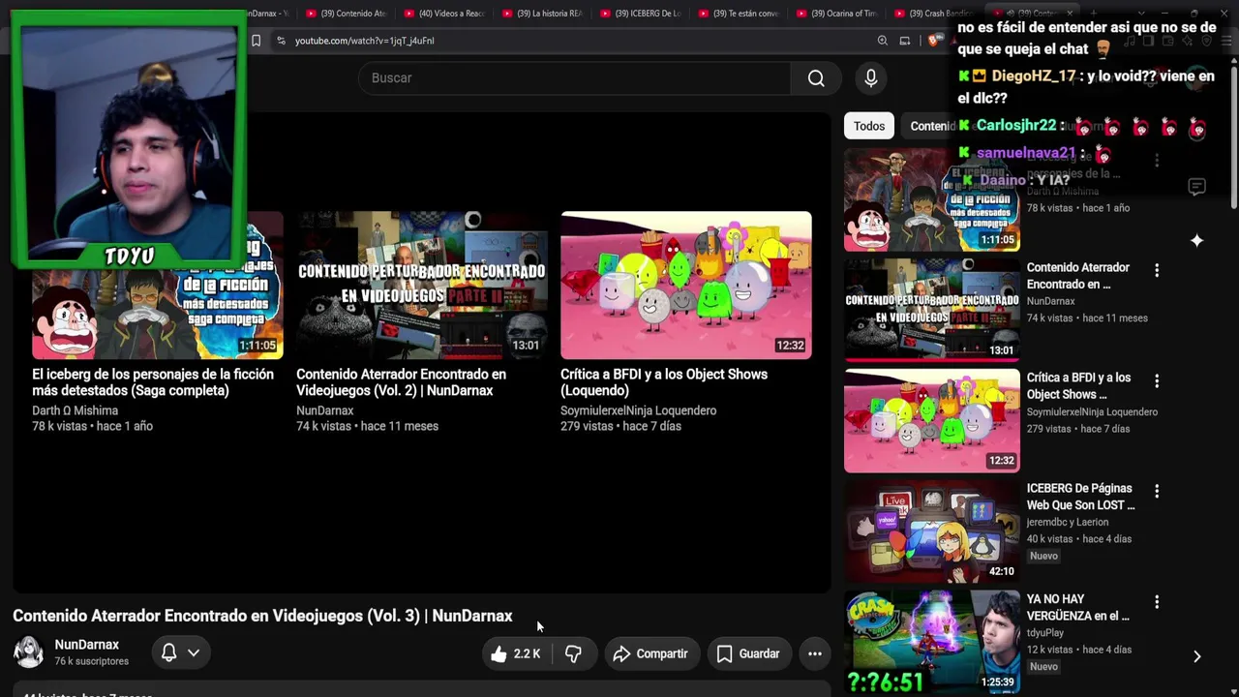Click the cast icon beside the zoom icon
Screen dimensions: 1239x697
(905, 41)
